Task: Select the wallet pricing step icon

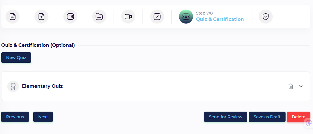Action: click(70, 17)
